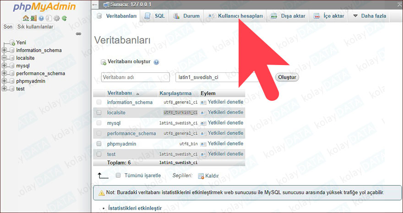Enable the Tümünü işaretle checkbox
Screen dimensions: 403x213
[118, 176]
